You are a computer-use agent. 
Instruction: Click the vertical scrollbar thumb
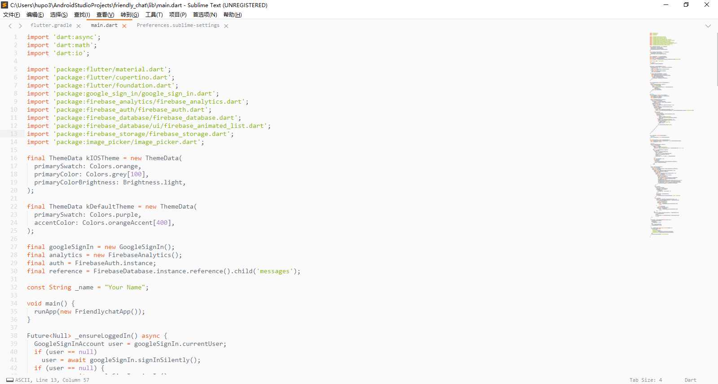click(717, 59)
